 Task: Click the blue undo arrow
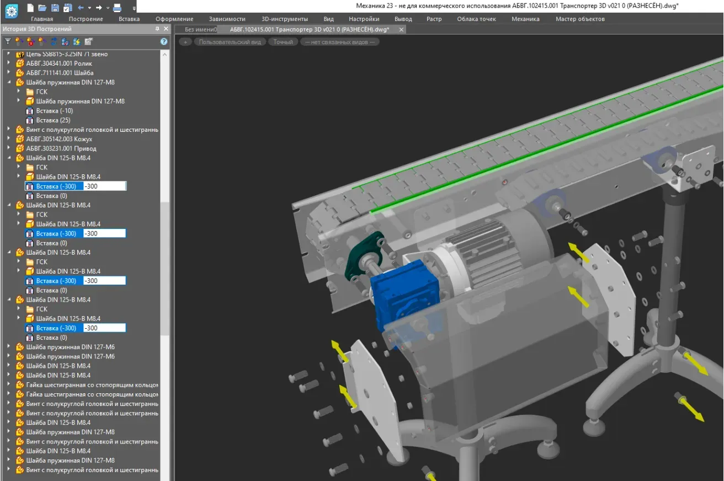tap(81, 8)
